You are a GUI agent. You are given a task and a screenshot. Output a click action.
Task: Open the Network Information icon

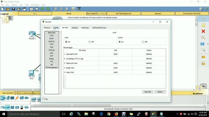coord(201,9)
